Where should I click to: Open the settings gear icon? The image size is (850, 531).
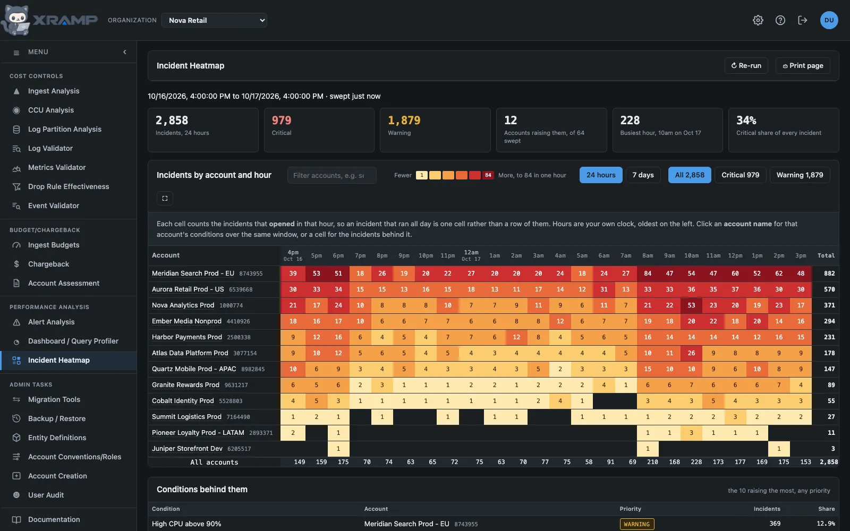tap(758, 20)
